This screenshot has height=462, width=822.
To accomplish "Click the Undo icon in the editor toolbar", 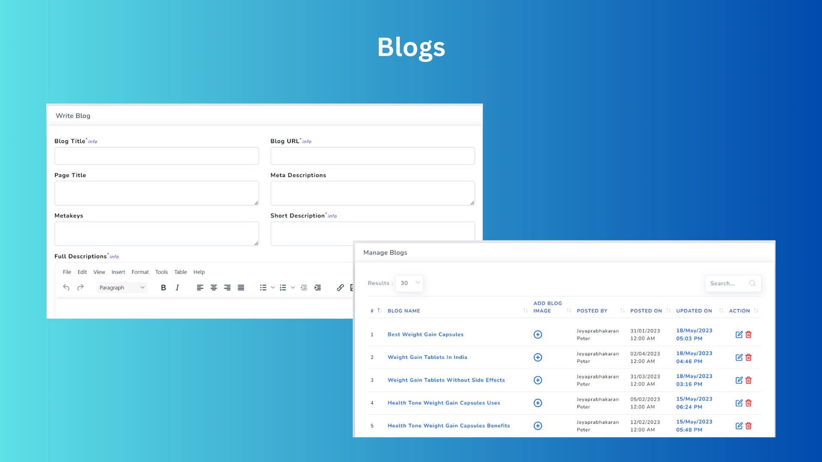I will click(66, 287).
